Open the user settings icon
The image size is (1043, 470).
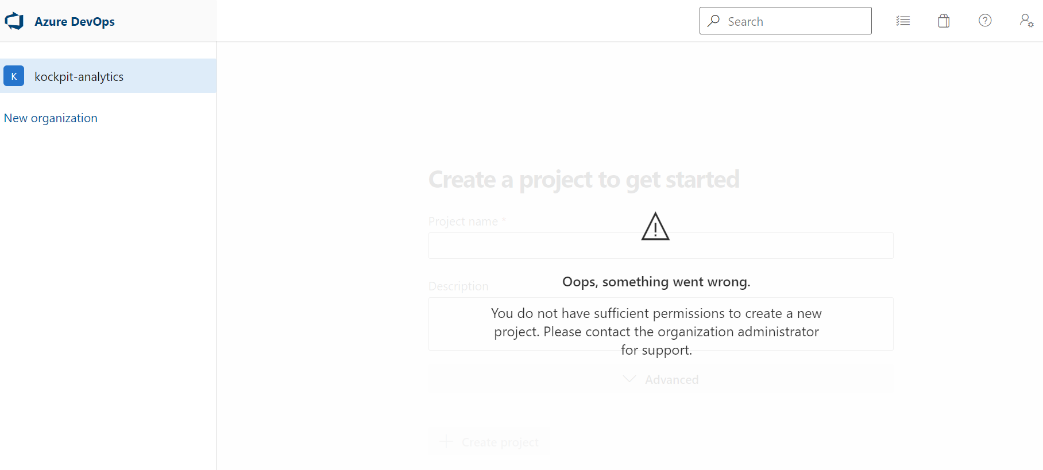click(x=1026, y=21)
